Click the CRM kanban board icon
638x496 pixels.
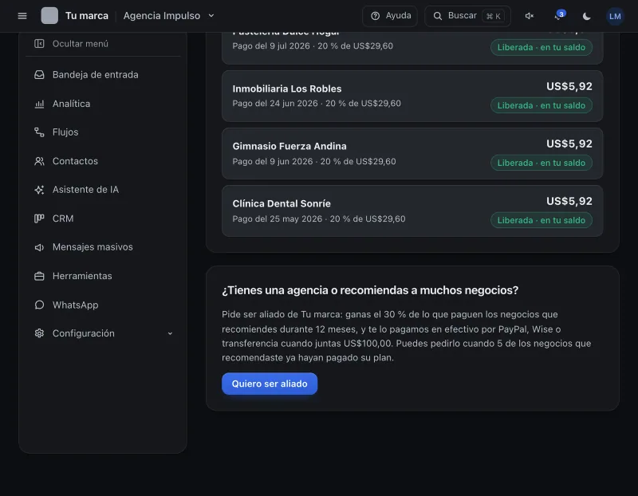[39, 218]
